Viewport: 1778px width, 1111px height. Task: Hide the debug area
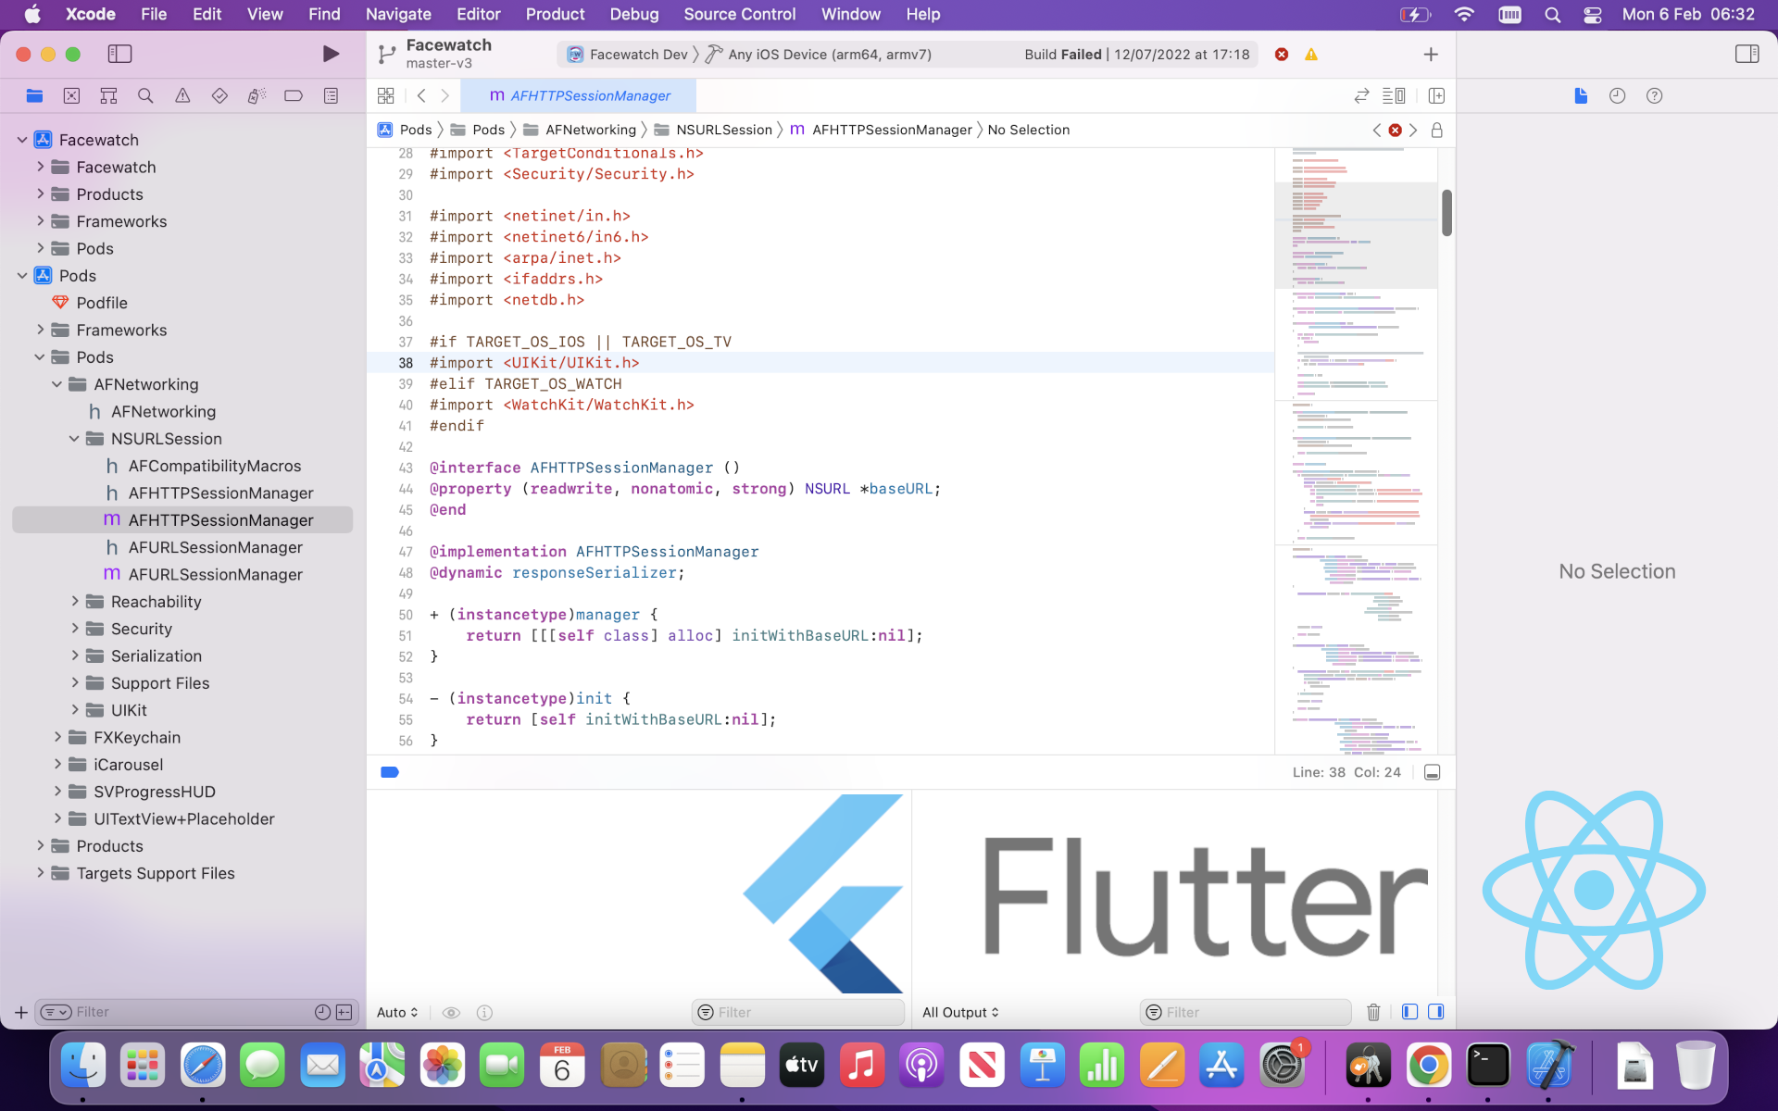[x=1432, y=772]
